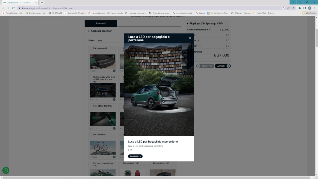Click the Portabici Pro bike rack thumbnail

(x=103, y=148)
